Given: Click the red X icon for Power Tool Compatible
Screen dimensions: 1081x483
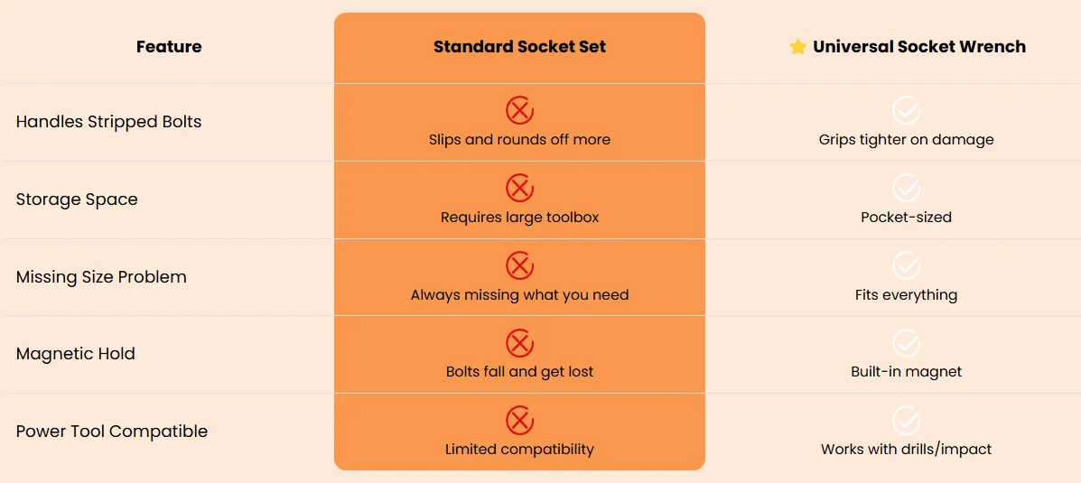Looking at the screenshot, I should pyautogui.click(x=520, y=421).
